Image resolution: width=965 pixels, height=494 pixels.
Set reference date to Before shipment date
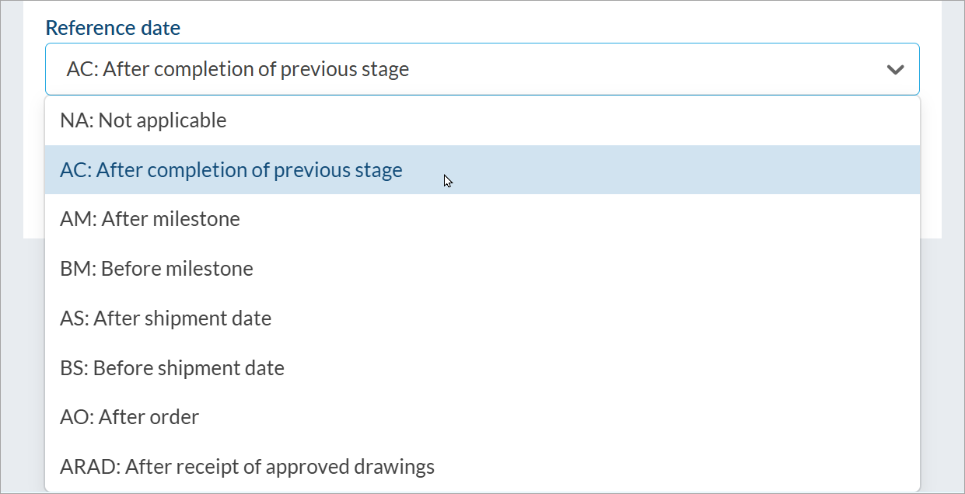pos(172,368)
